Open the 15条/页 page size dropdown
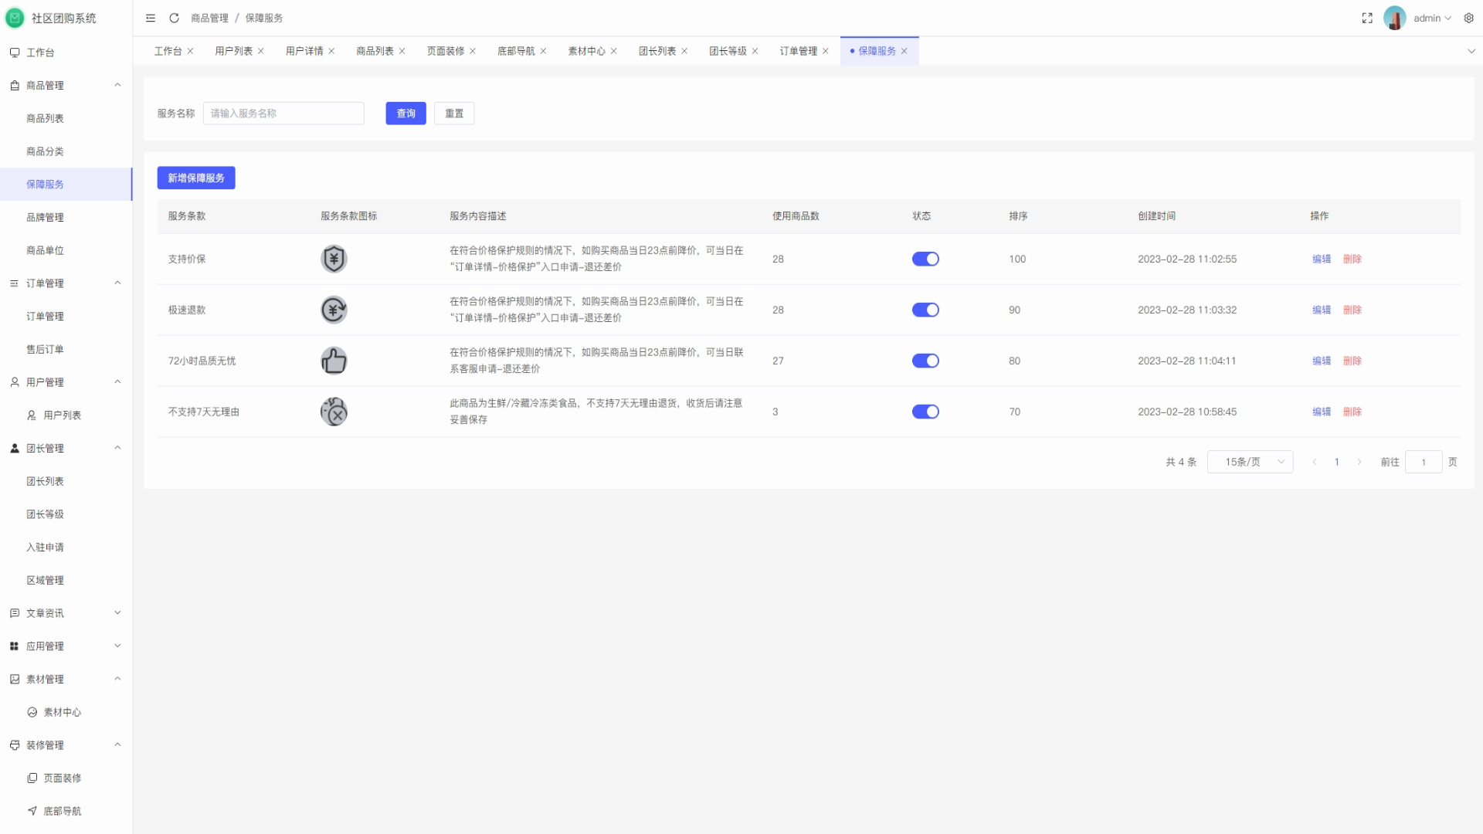This screenshot has width=1483, height=834. click(x=1250, y=462)
